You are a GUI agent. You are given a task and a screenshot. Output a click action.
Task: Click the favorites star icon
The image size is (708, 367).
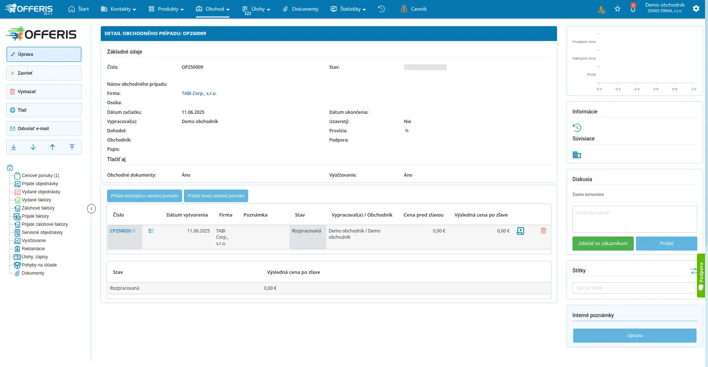618,9
